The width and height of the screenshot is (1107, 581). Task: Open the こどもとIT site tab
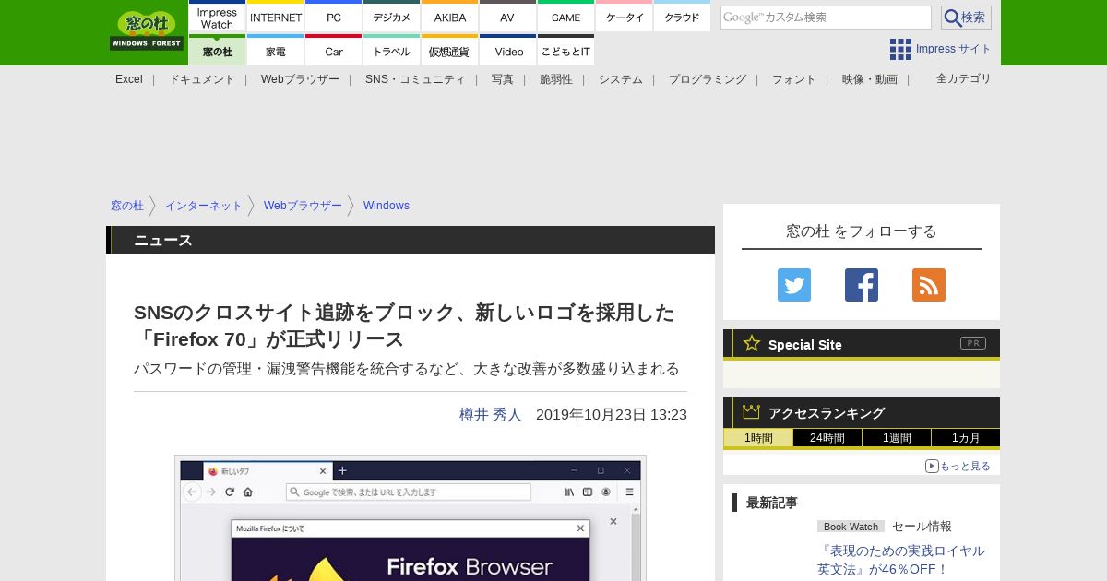point(566,51)
